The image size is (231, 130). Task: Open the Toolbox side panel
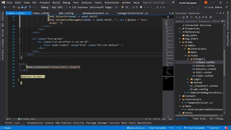[3, 16]
